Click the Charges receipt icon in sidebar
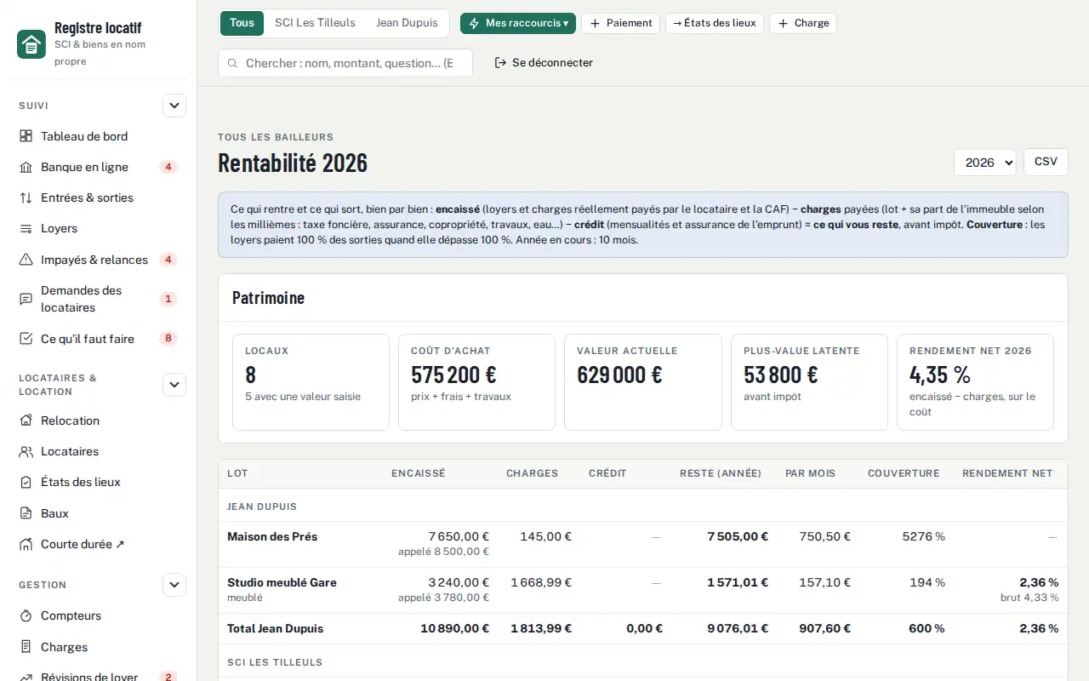This screenshot has width=1089, height=681. point(26,647)
